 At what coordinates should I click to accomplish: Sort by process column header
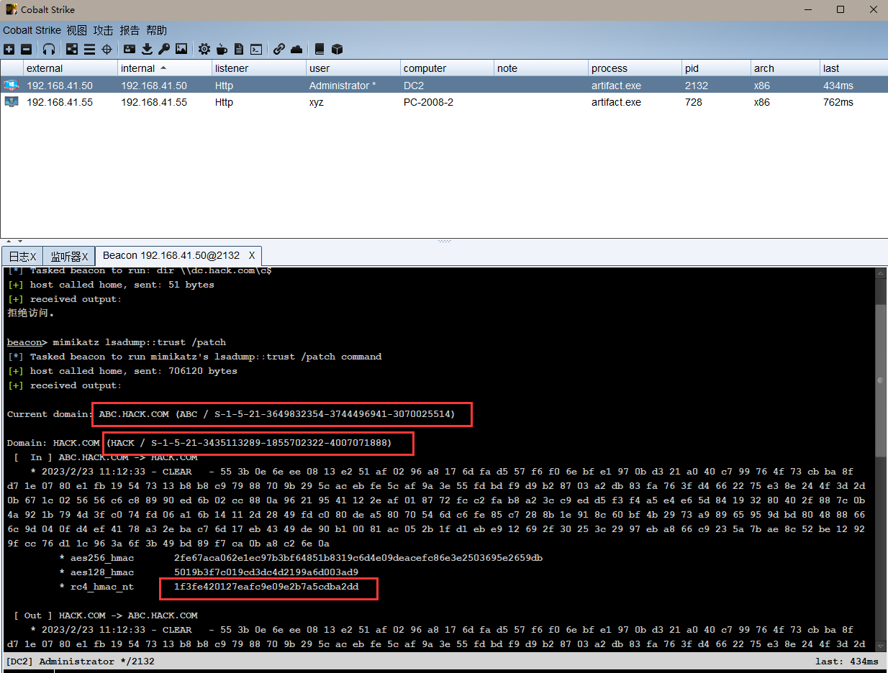coord(635,68)
